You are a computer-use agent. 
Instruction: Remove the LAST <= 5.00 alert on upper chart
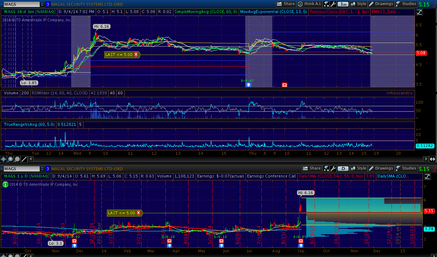pyautogui.click(x=136, y=55)
